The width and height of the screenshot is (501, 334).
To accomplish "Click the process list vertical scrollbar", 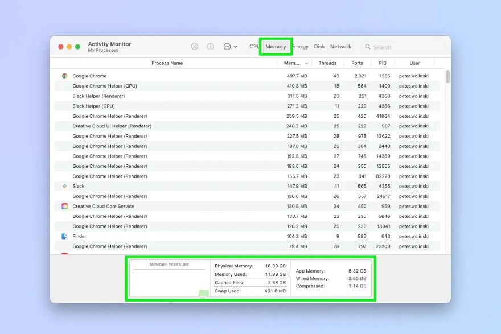I will click(x=447, y=77).
